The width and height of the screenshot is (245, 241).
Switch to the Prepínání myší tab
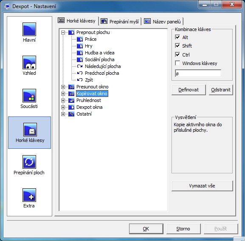coord(120,21)
